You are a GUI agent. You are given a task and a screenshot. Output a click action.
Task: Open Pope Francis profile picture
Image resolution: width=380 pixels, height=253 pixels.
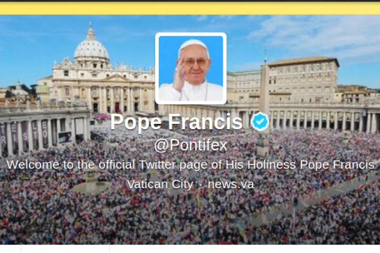pyautogui.click(x=191, y=69)
